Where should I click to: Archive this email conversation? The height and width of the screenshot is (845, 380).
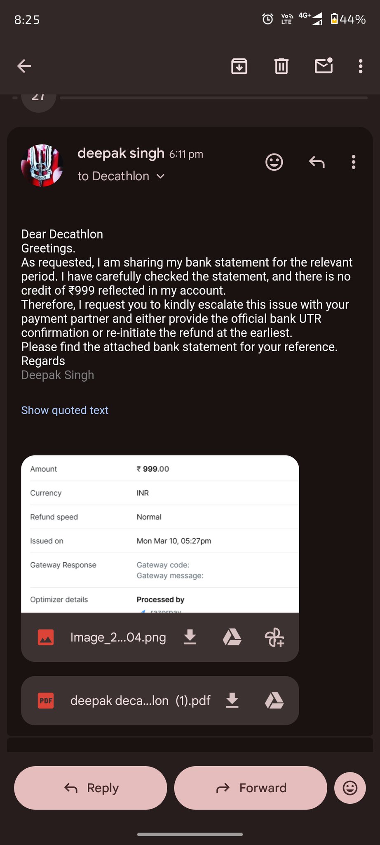(239, 66)
